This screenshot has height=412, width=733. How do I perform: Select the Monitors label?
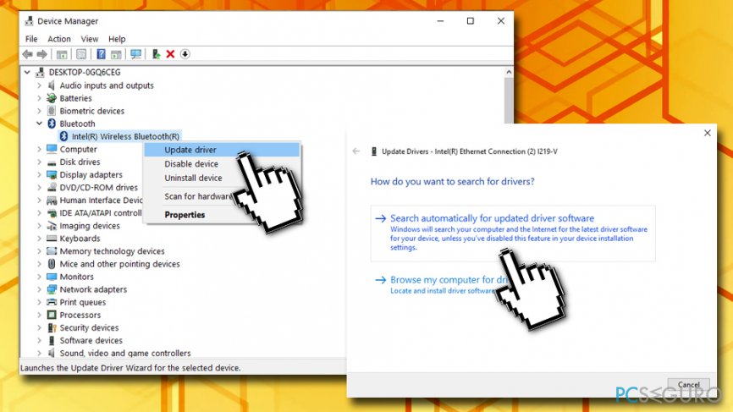77,277
